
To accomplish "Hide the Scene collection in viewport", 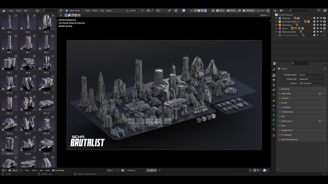I will [x=321, y=28].
